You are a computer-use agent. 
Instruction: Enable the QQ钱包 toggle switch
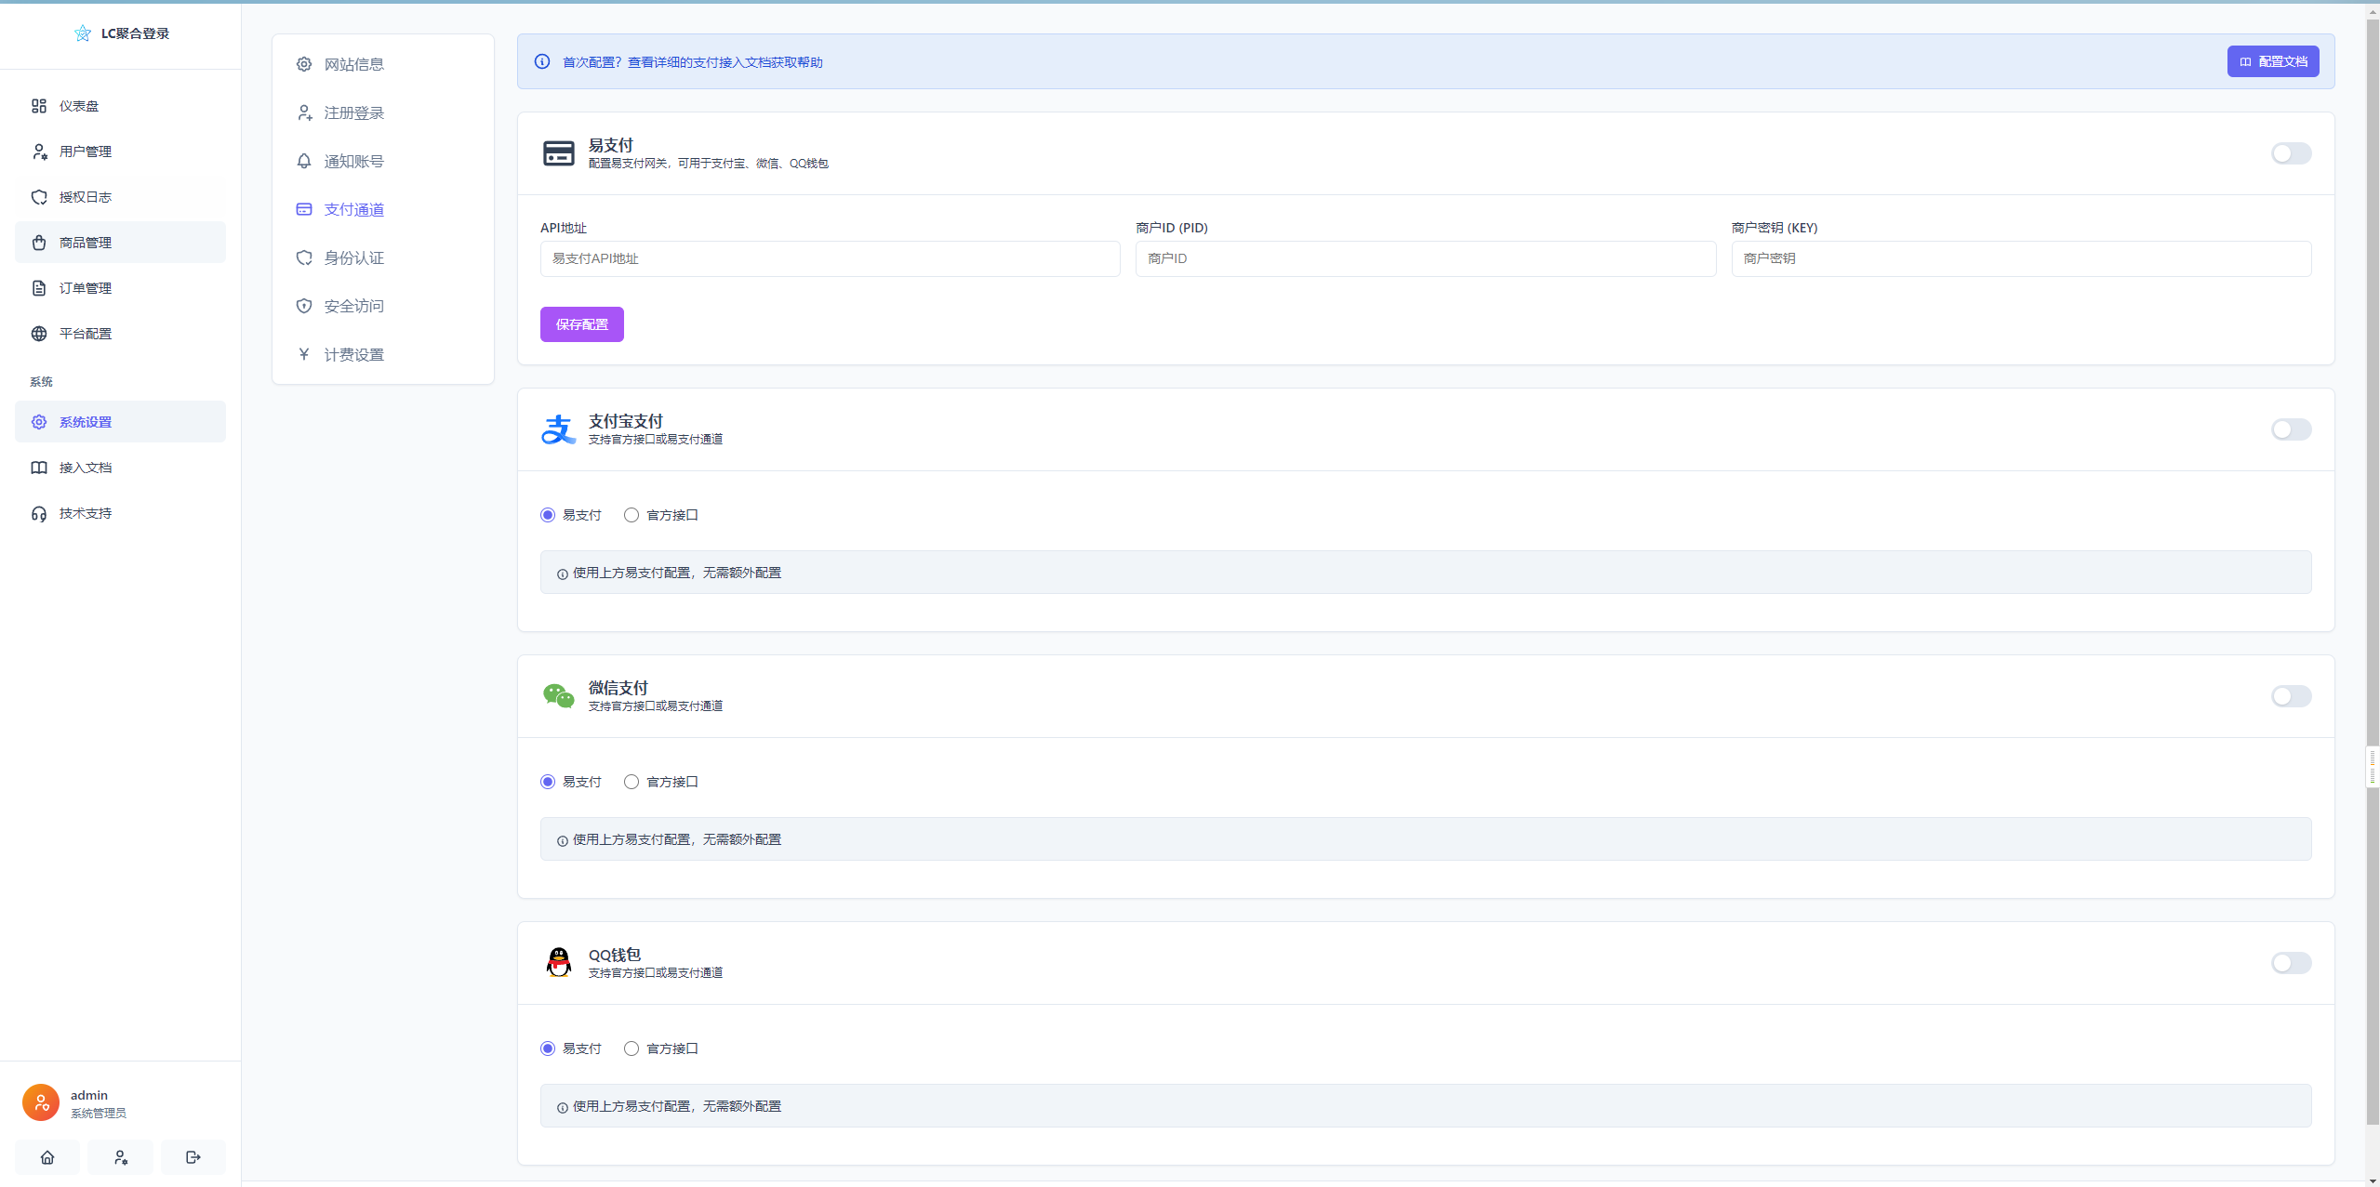(x=2291, y=963)
